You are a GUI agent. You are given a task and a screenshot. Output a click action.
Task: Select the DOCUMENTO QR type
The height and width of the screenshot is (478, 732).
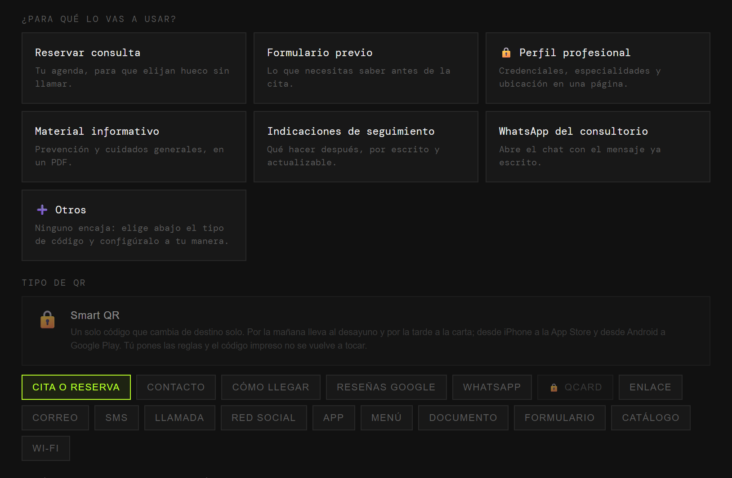pyautogui.click(x=463, y=418)
